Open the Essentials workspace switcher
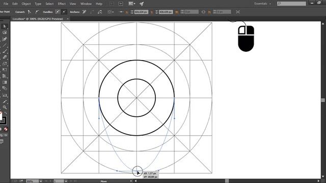The height and width of the screenshot is (183, 326). 263,4
